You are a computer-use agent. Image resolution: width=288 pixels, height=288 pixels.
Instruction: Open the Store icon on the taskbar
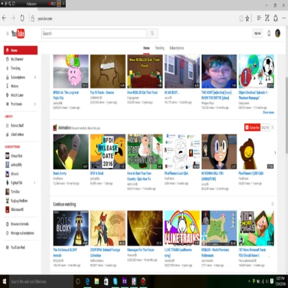click(x=106, y=282)
